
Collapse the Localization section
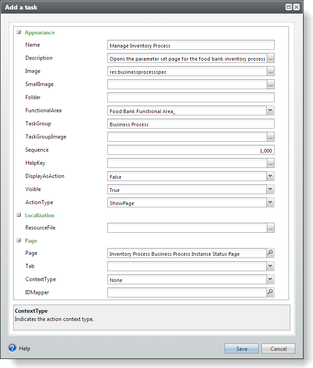point(19,215)
